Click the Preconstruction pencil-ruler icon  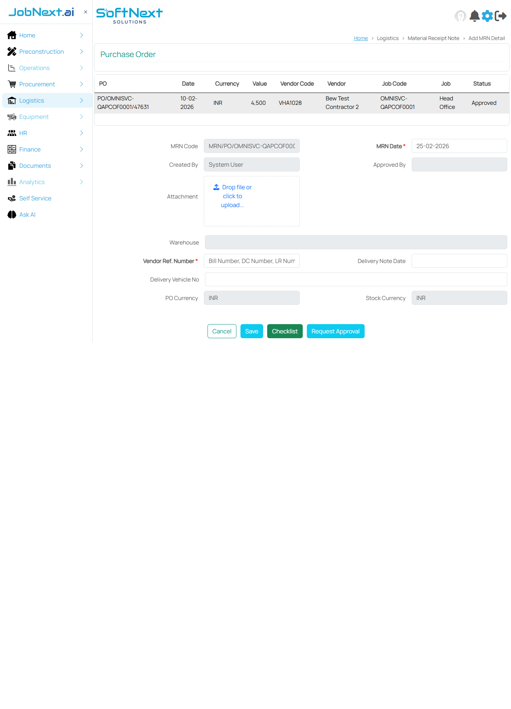coord(12,51)
